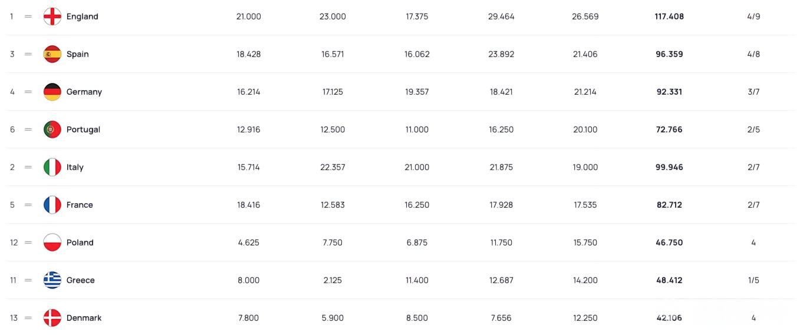The image size is (803, 335).
Task: Click Greece's clubs count 1/5
Action: coord(753,280)
